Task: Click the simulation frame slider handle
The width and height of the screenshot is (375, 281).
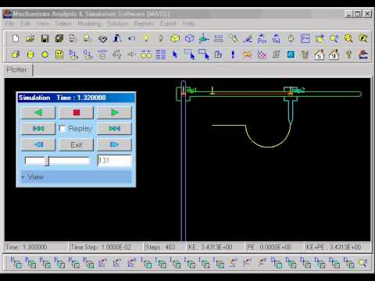Action: (47, 161)
